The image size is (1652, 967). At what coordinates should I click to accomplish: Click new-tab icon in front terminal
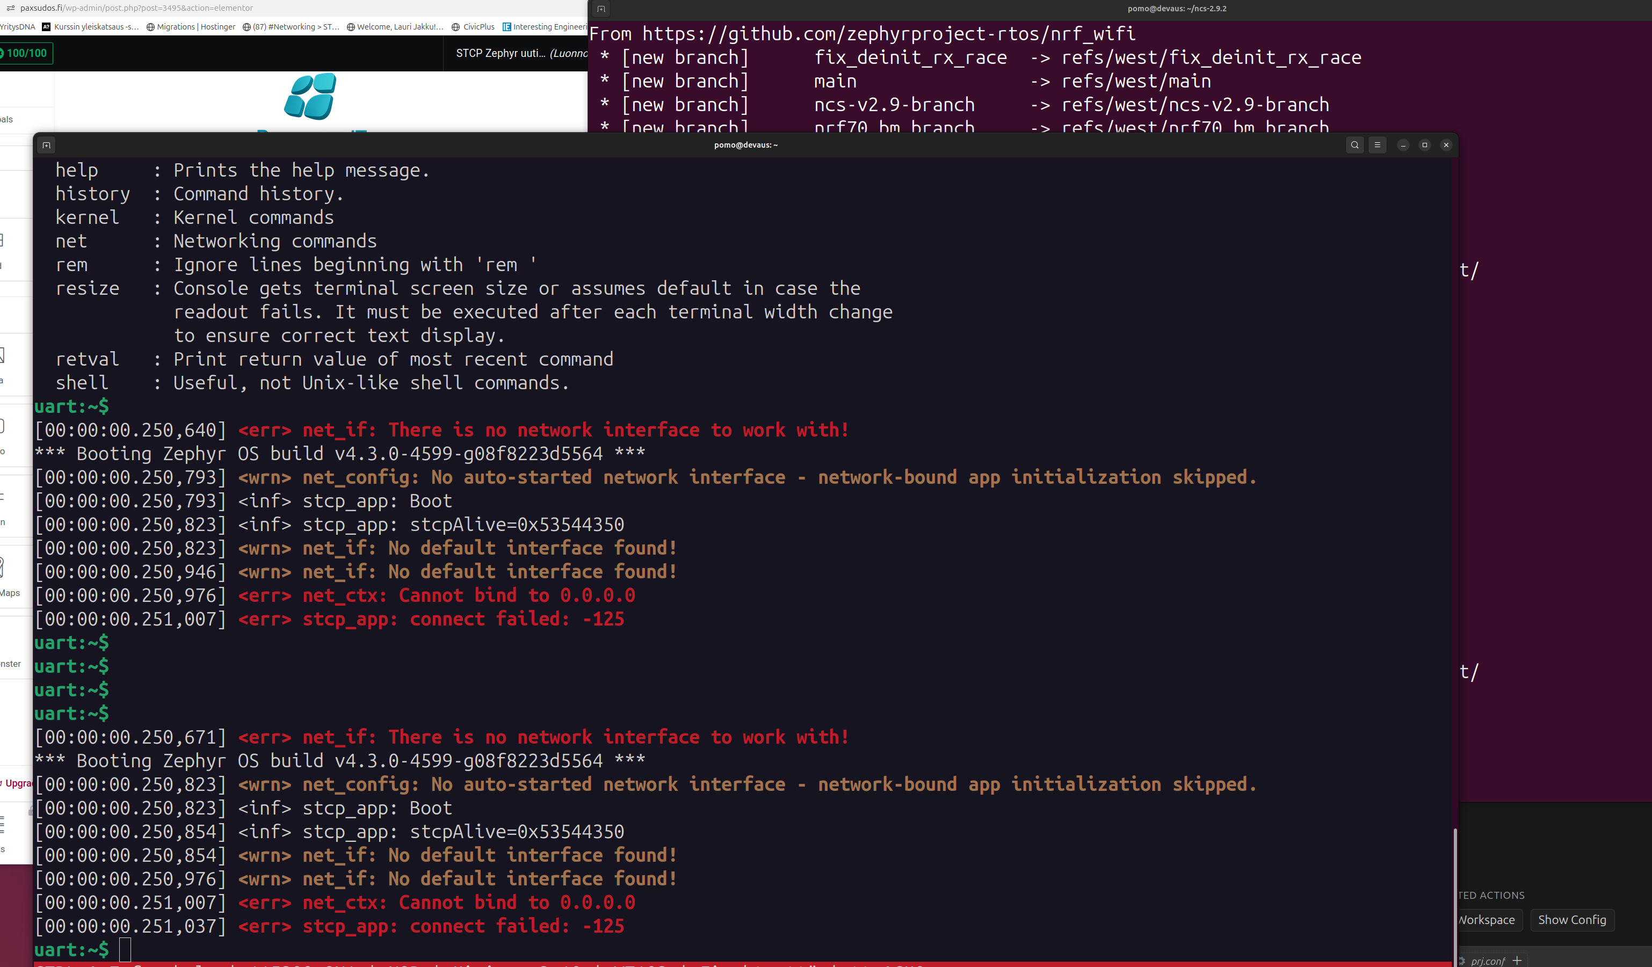pyautogui.click(x=47, y=145)
